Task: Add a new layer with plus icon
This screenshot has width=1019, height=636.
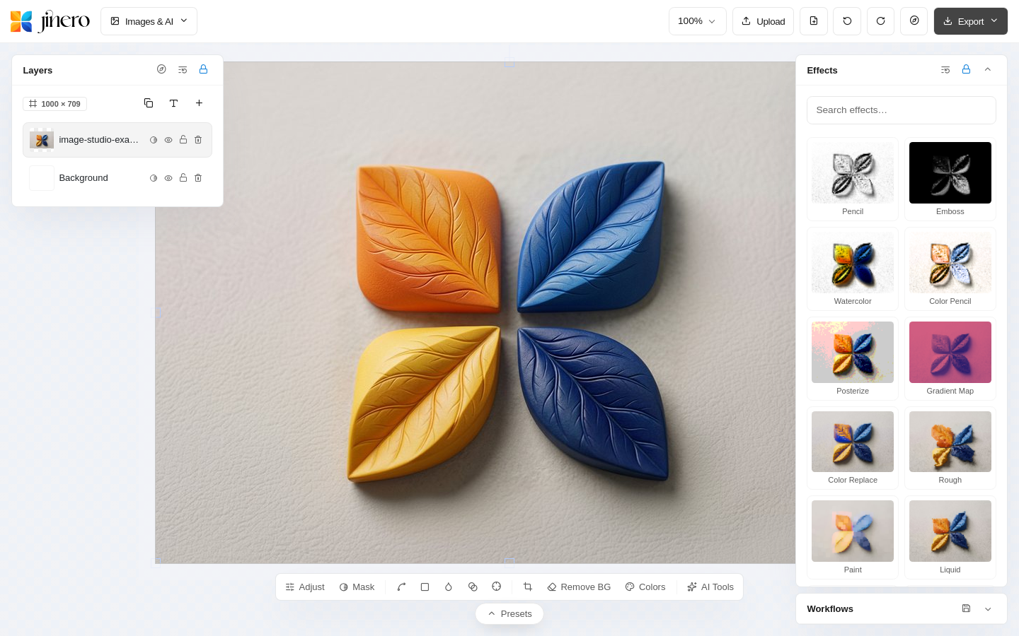Action: (199, 103)
